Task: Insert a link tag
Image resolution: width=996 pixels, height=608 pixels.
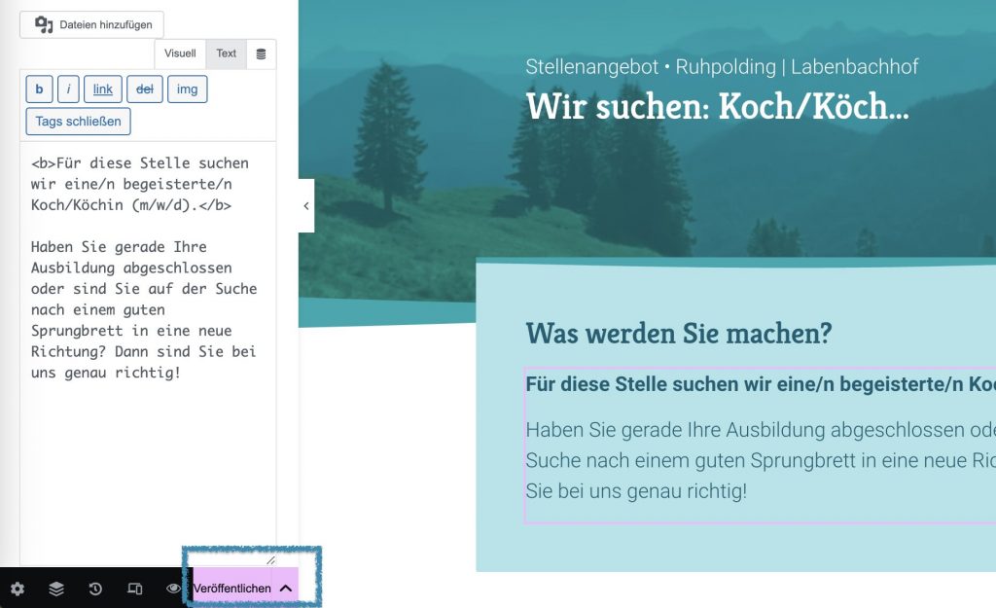Action: coord(102,89)
